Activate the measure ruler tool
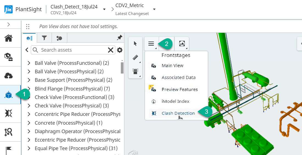The height and width of the screenshot is (155, 302). pos(135,57)
